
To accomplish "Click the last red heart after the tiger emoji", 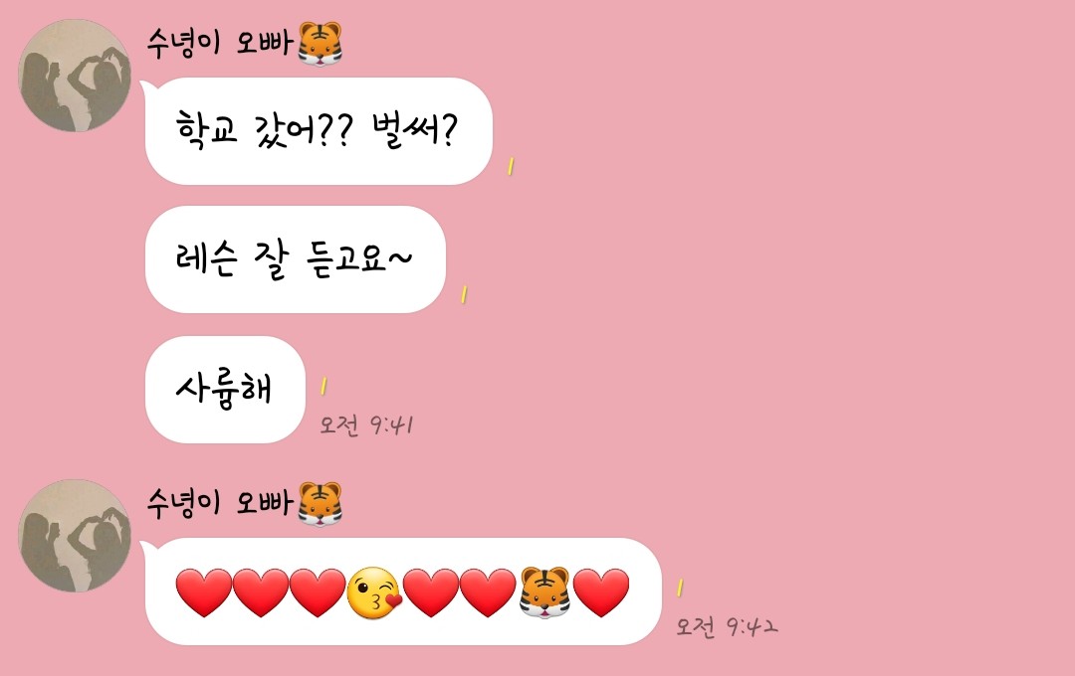I will [x=600, y=593].
